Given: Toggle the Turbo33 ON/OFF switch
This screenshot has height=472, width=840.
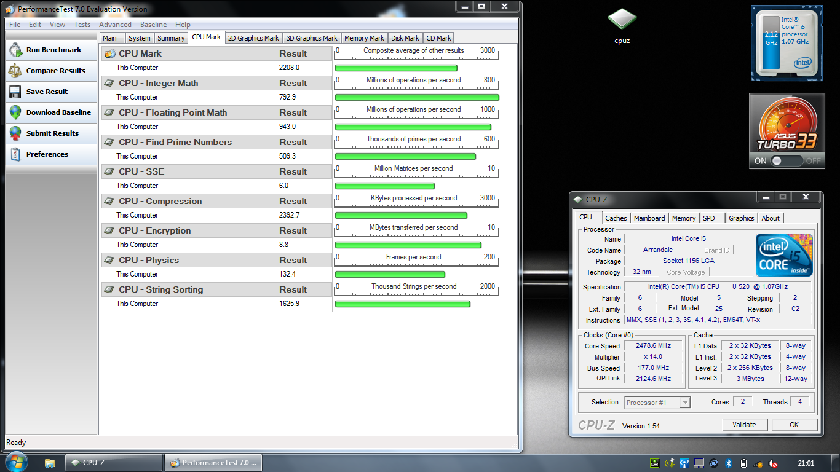Looking at the screenshot, I should tap(788, 161).
